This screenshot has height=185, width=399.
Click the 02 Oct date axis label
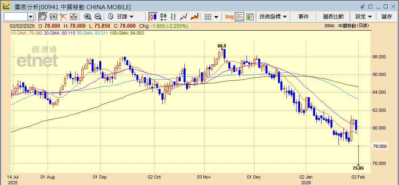[155, 177]
